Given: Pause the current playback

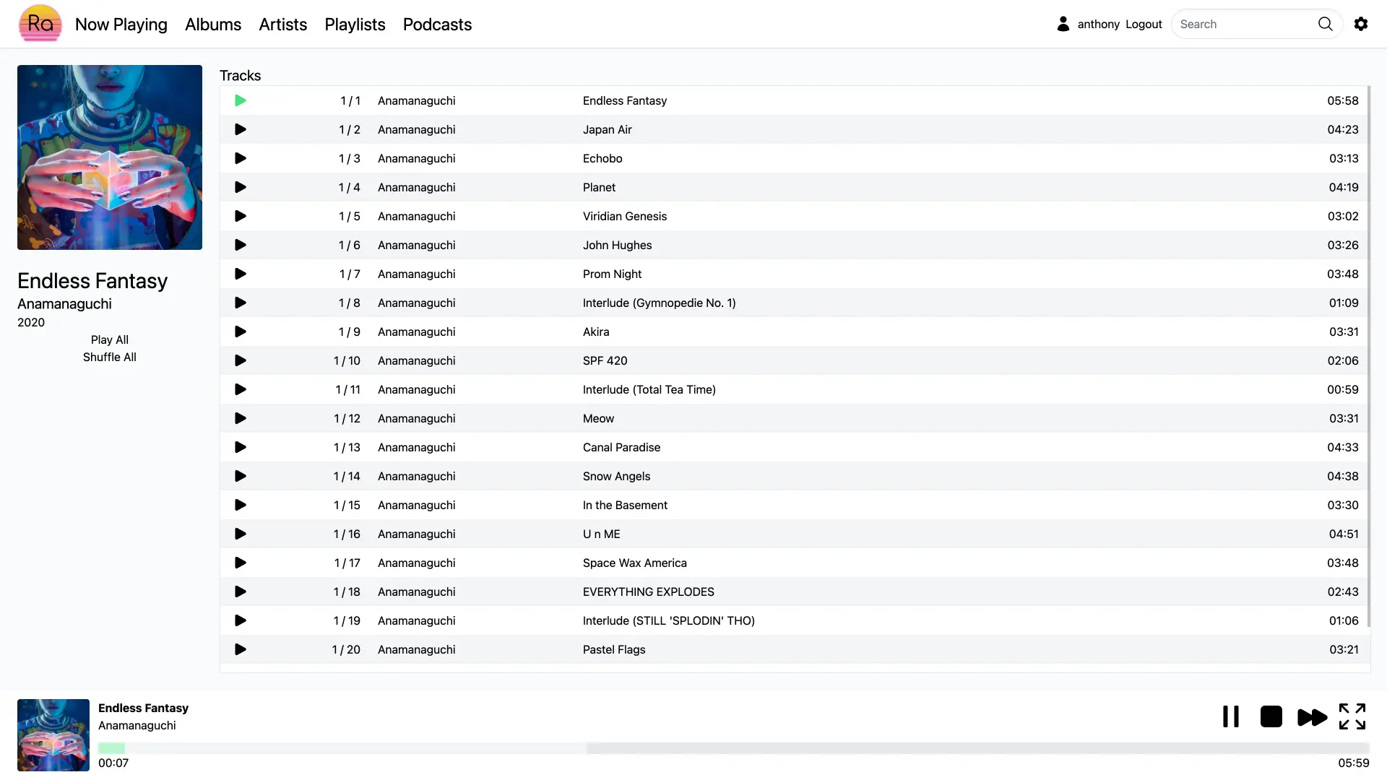Looking at the screenshot, I should (x=1231, y=716).
